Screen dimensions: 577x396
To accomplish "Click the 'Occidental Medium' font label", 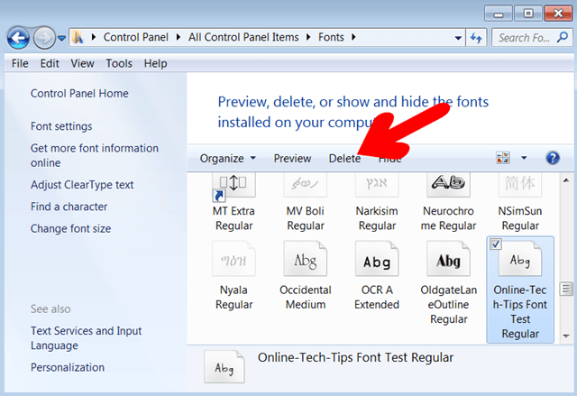I will pyautogui.click(x=306, y=297).
